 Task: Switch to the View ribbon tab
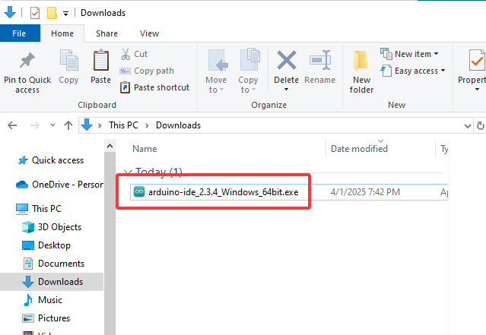click(x=149, y=33)
